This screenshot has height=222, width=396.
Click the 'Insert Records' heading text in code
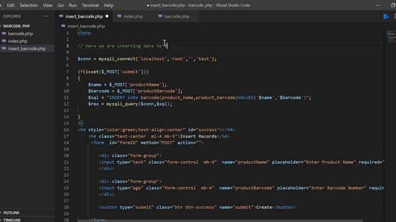(198, 136)
